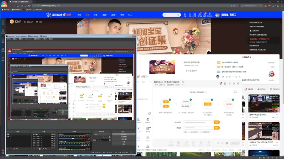Open Douyu follow heart icon in navigation
284x159 pixels.
click(x=190, y=14)
